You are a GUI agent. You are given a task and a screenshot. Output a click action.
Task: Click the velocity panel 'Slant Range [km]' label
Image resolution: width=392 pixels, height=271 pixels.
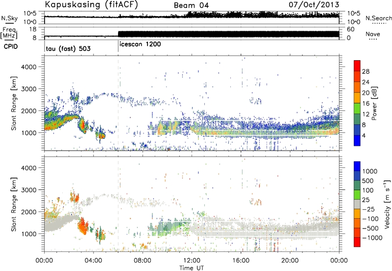[x=14, y=204]
